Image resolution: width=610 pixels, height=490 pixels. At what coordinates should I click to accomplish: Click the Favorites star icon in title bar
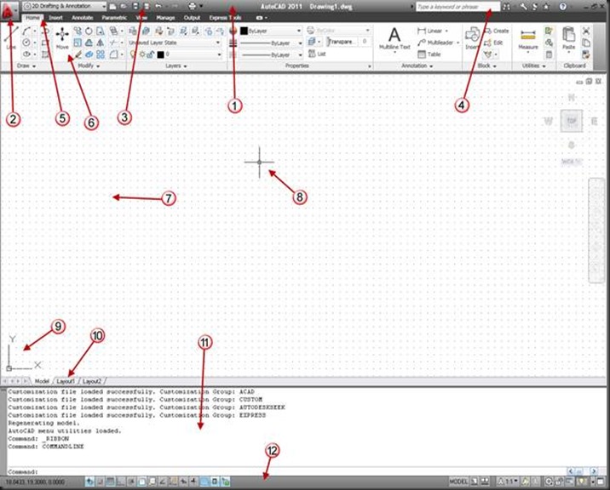coord(546,6)
